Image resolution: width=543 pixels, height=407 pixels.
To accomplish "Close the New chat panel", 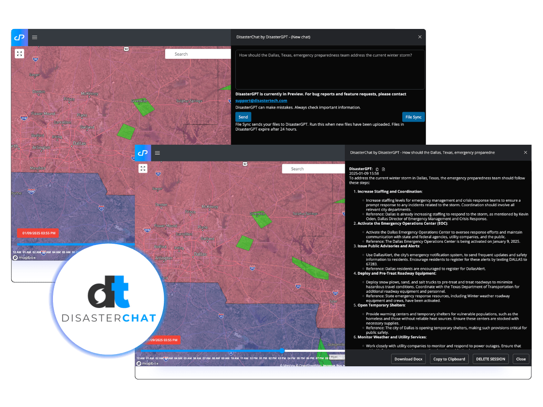I will pyautogui.click(x=419, y=37).
